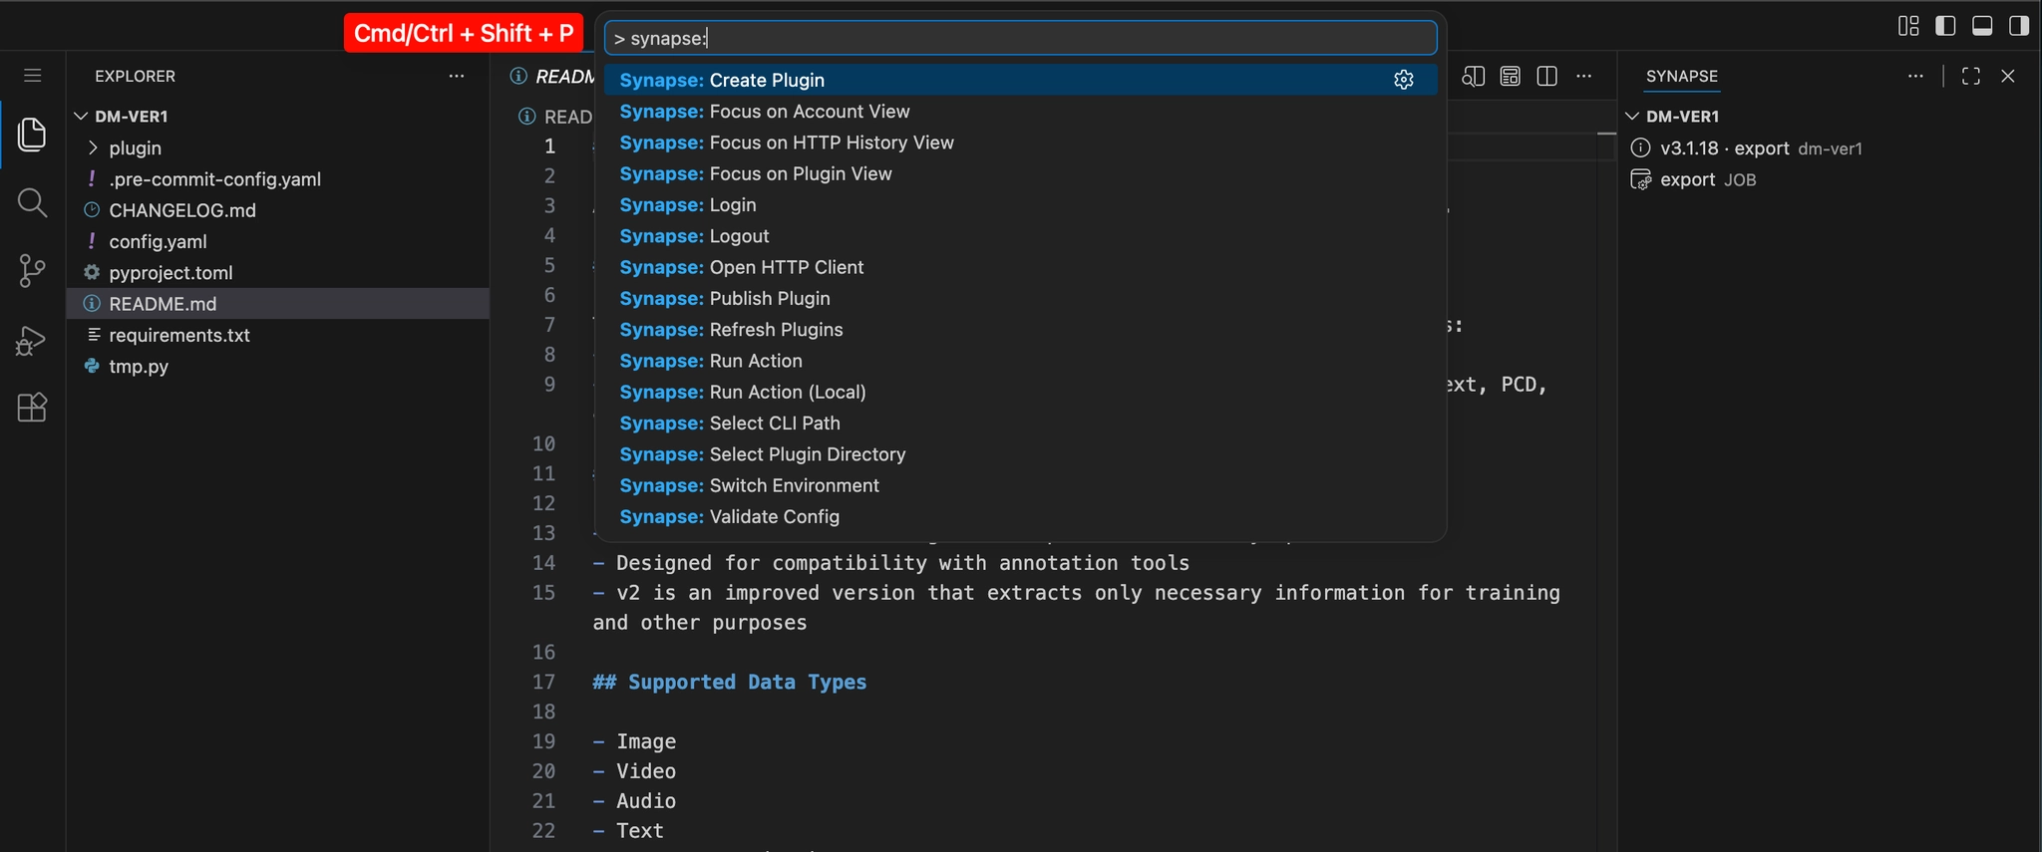Open the Explorer view in activity bar
The width and height of the screenshot is (2042, 852).
(x=32, y=135)
